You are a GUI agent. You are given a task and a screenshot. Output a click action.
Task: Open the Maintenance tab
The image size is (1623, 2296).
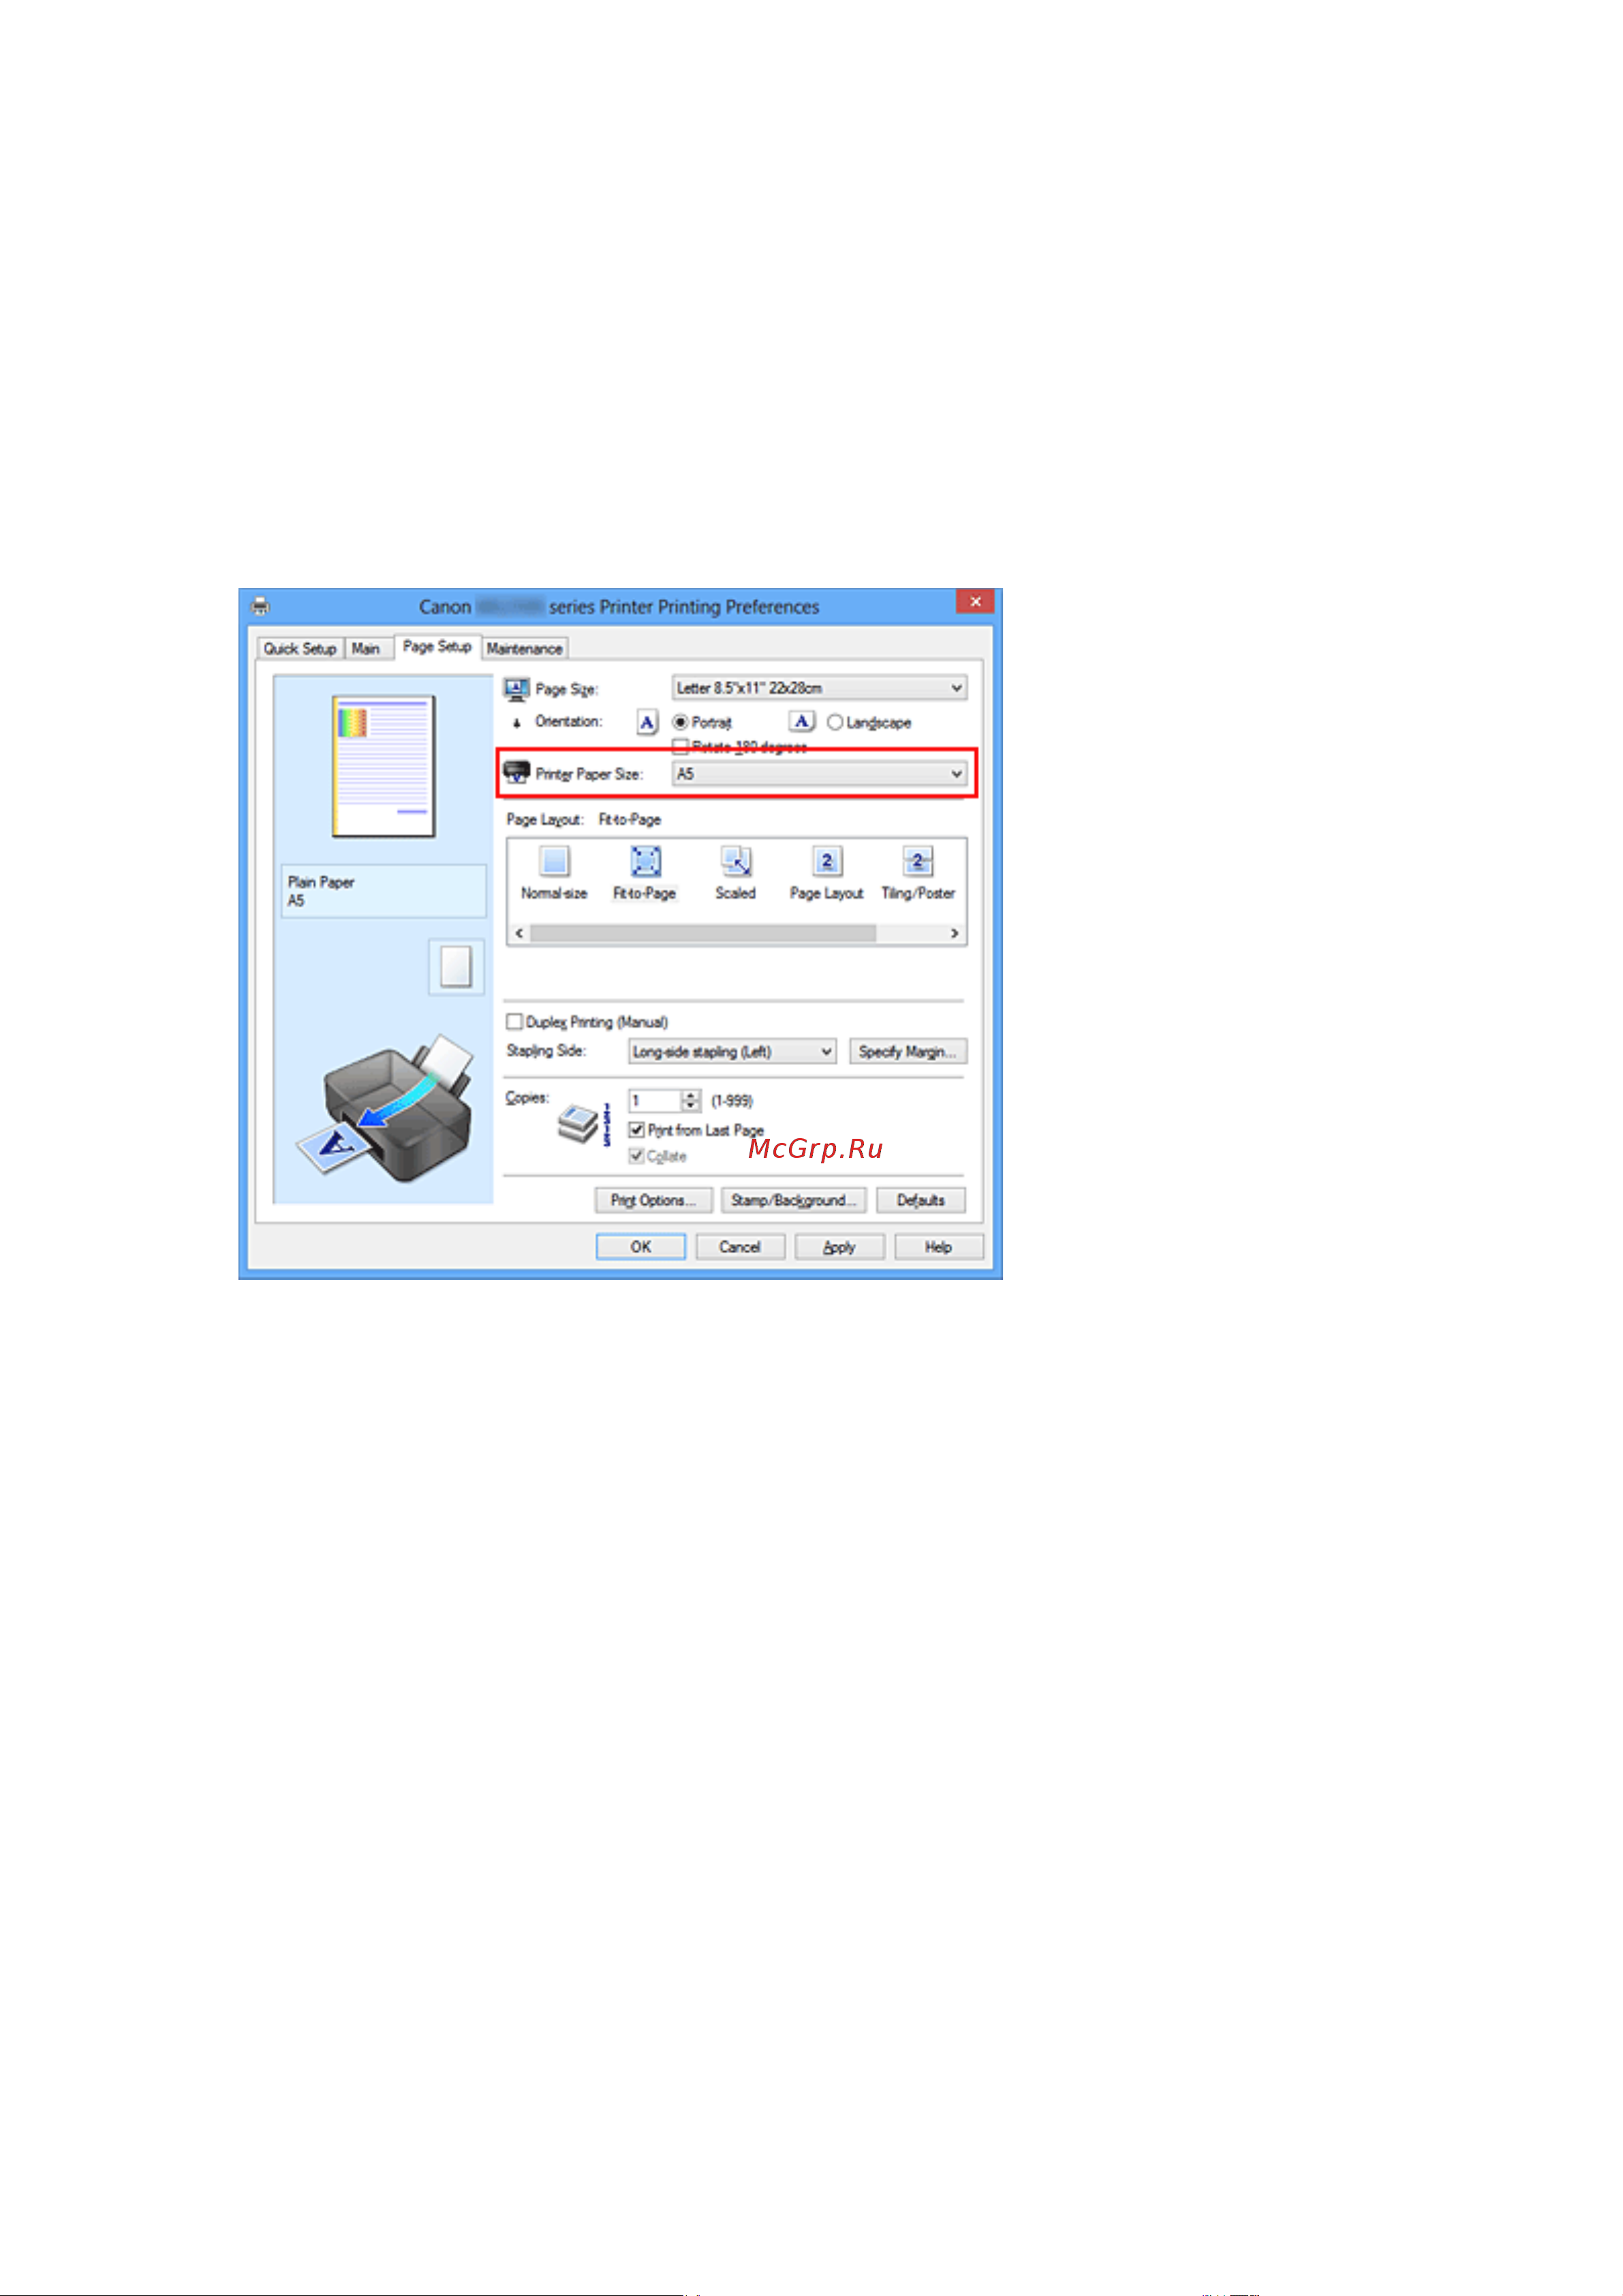coord(525,649)
